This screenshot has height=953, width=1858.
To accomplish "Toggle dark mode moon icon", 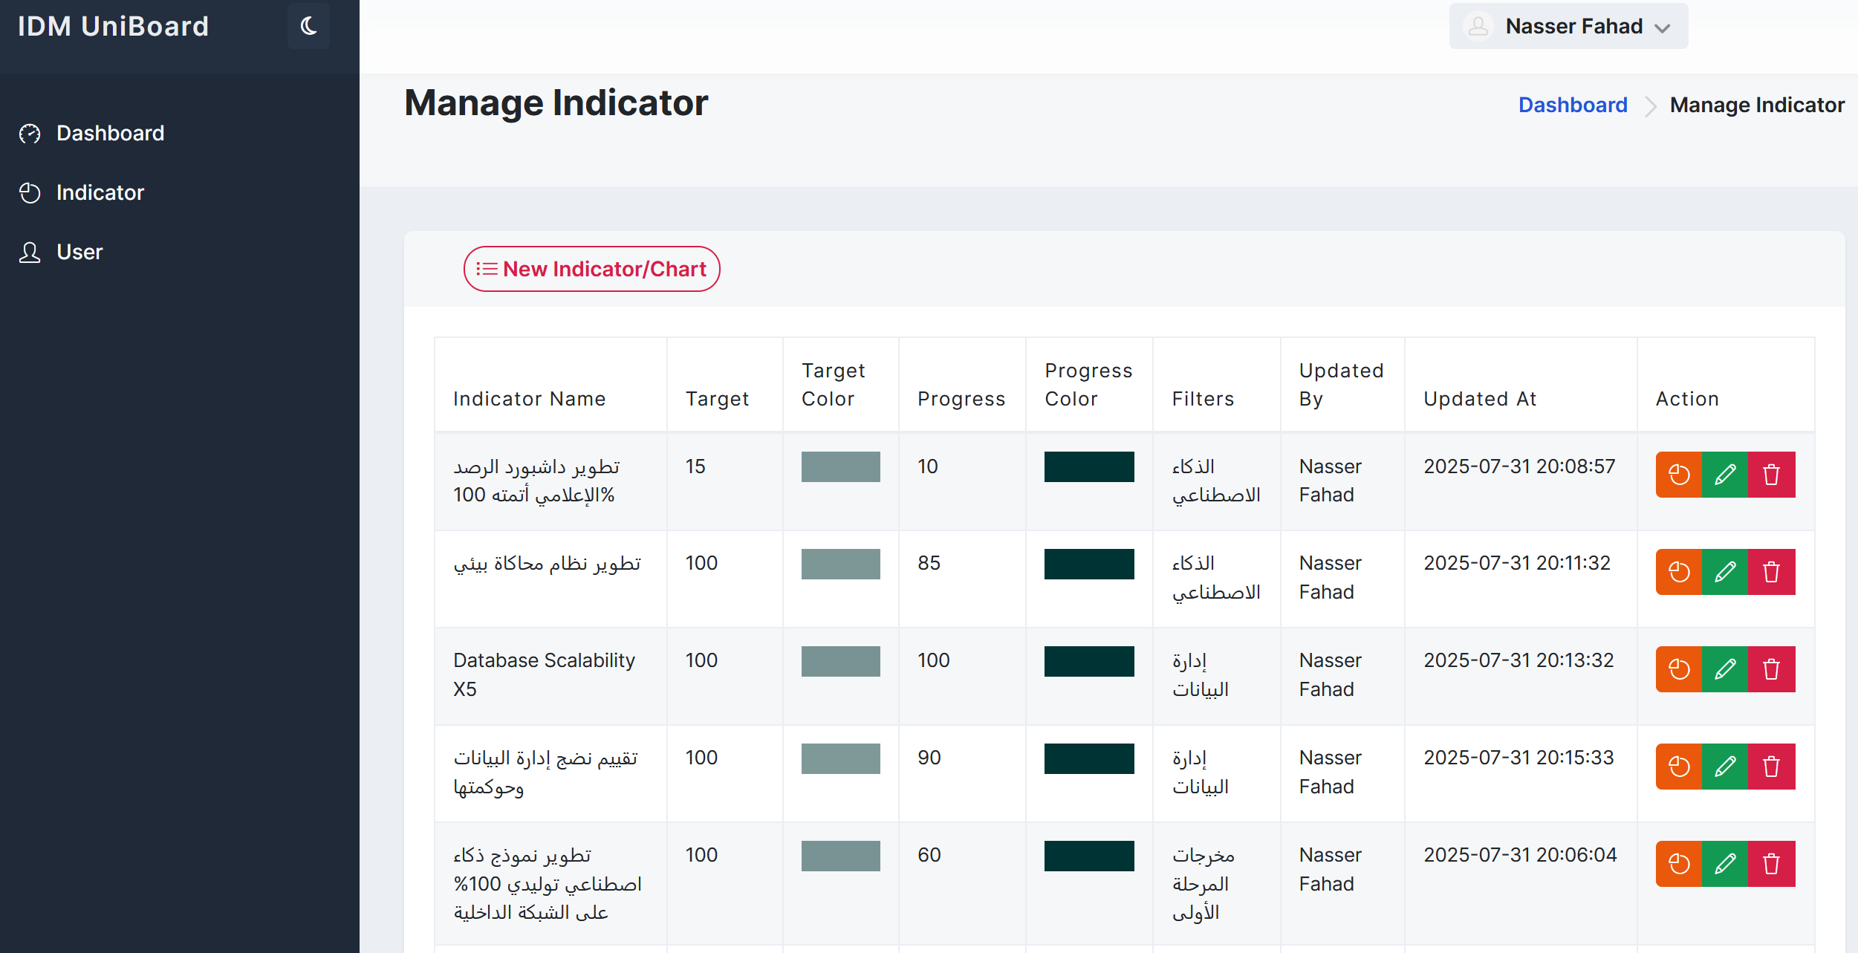I will coord(308,27).
